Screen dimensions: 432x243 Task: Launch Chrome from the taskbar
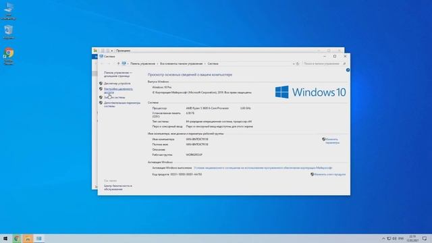pos(17,238)
